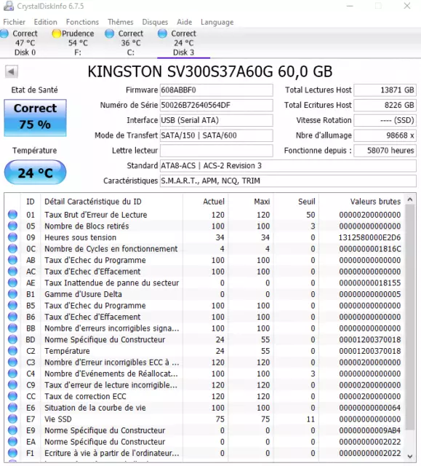Select the Disk 3 tab at 24 °C
This screenshot has width=421, height=466.
click(184, 43)
